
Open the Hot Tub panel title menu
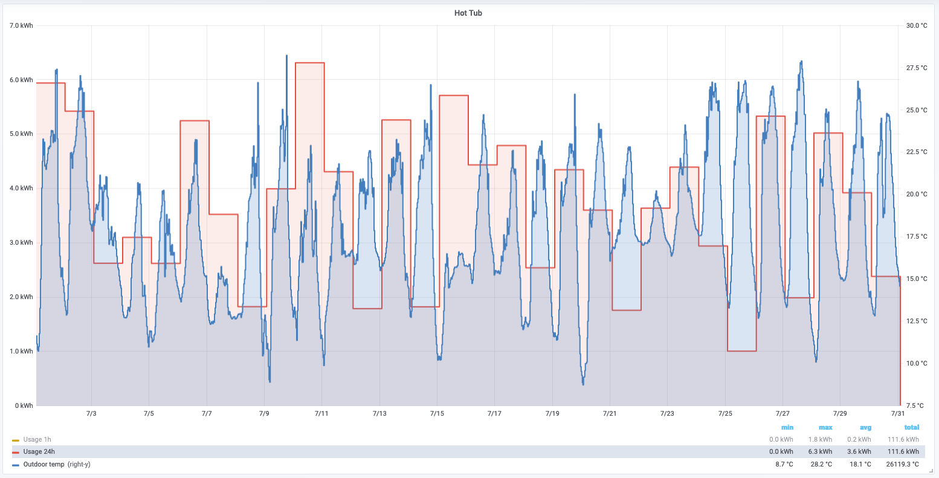468,13
